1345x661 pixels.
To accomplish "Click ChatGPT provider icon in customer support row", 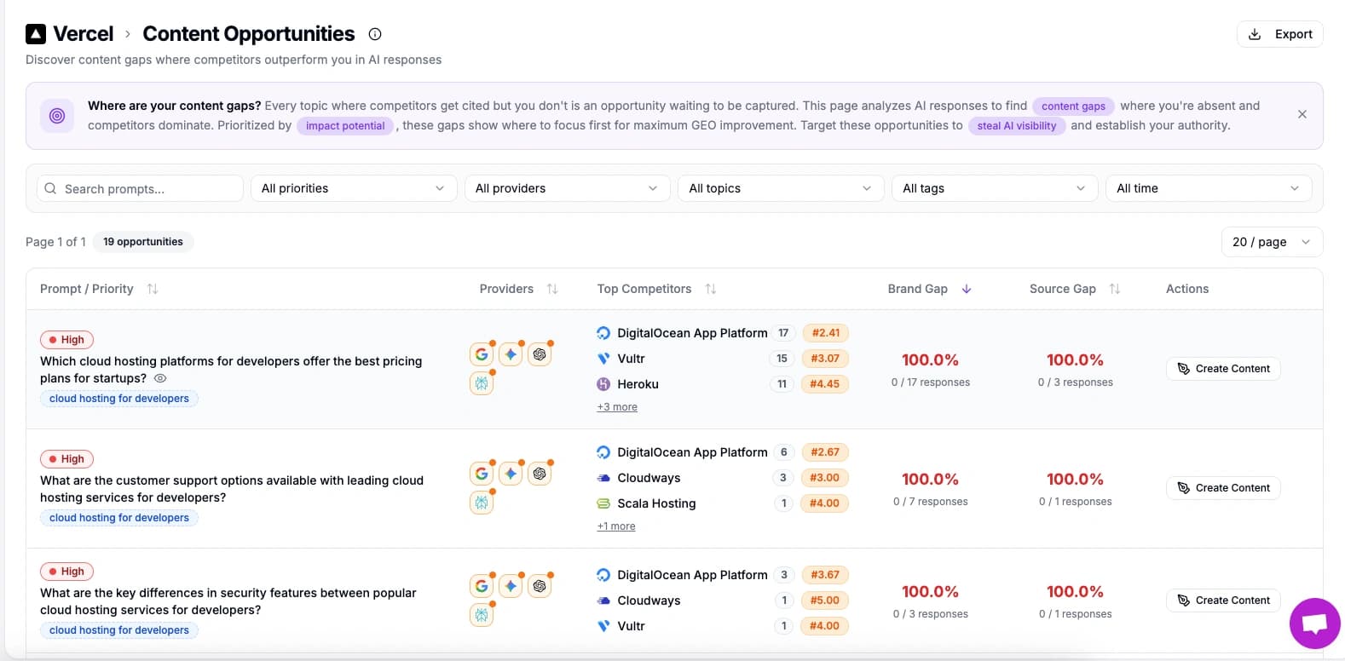I will coord(540,474).
